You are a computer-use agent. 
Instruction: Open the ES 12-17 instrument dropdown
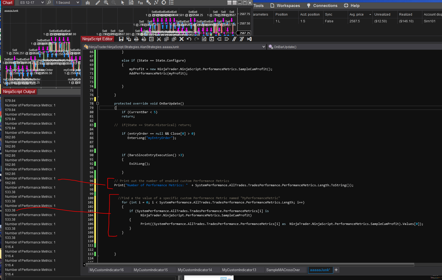(32, 2)
